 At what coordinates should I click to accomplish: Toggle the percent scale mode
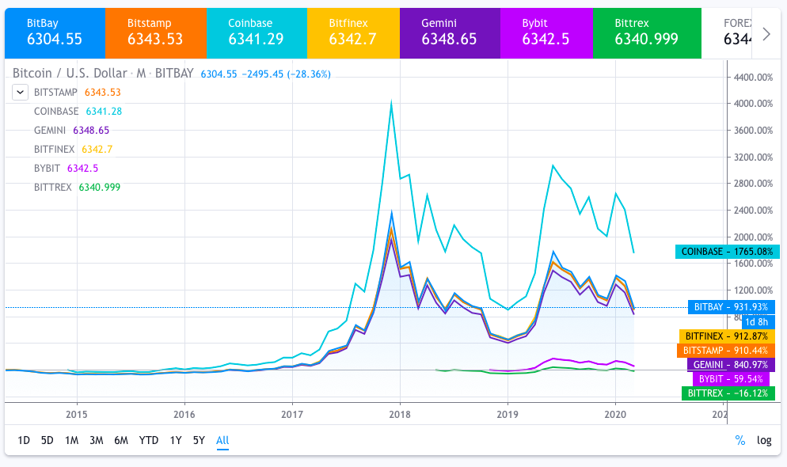click(x=739, y=440)
